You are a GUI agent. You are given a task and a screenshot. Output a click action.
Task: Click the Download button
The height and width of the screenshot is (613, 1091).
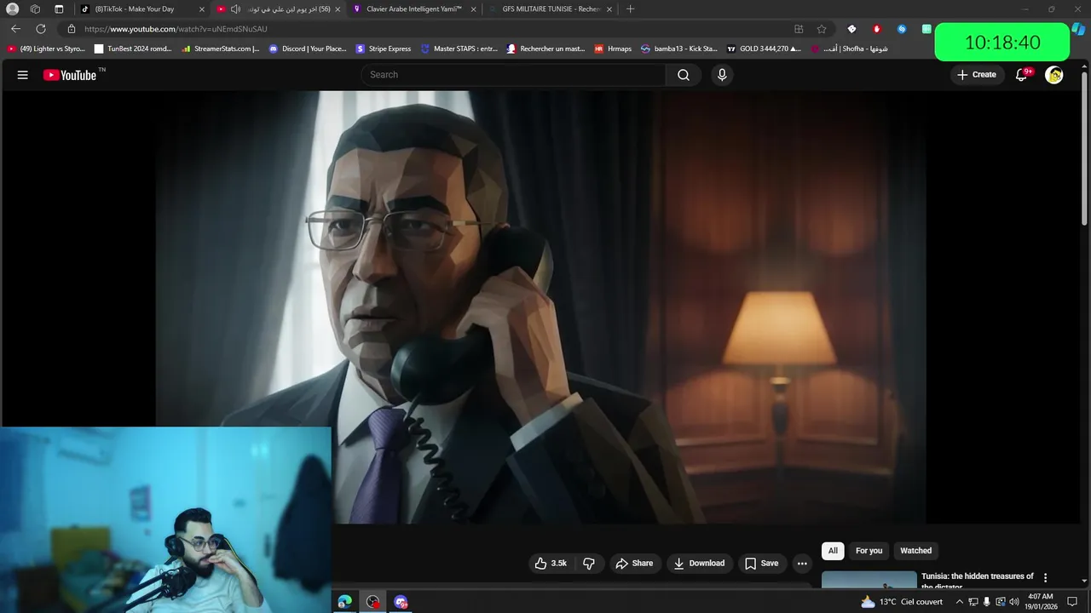click(x=699, y=563)
